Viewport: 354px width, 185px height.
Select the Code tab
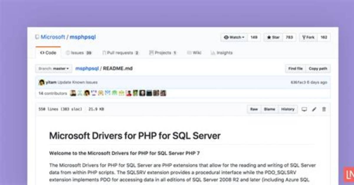coord(48,53)
